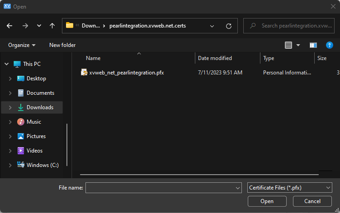
Task: Click the Personal Informati... type cell
Action: tap(287, 73)
